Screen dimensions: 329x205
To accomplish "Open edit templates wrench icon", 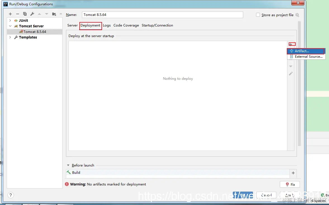I will tap(32, 14).
